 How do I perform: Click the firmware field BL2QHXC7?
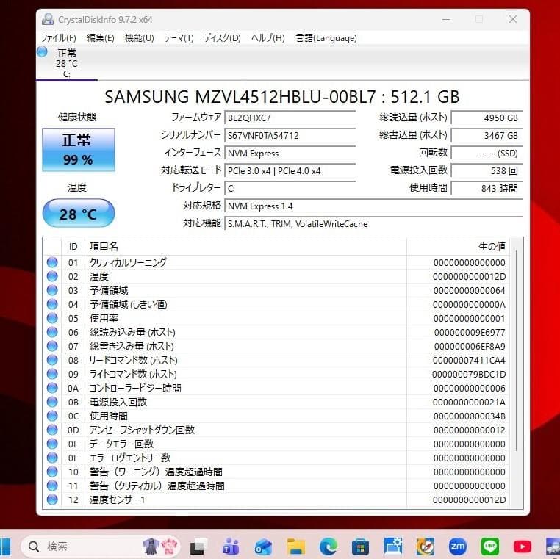(290, 118)
